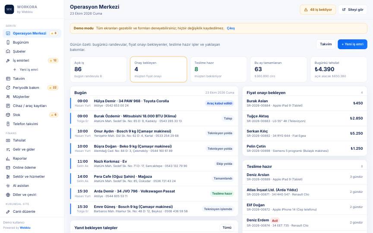Click the Canlı düzenle pencil icon

(8, 211)
